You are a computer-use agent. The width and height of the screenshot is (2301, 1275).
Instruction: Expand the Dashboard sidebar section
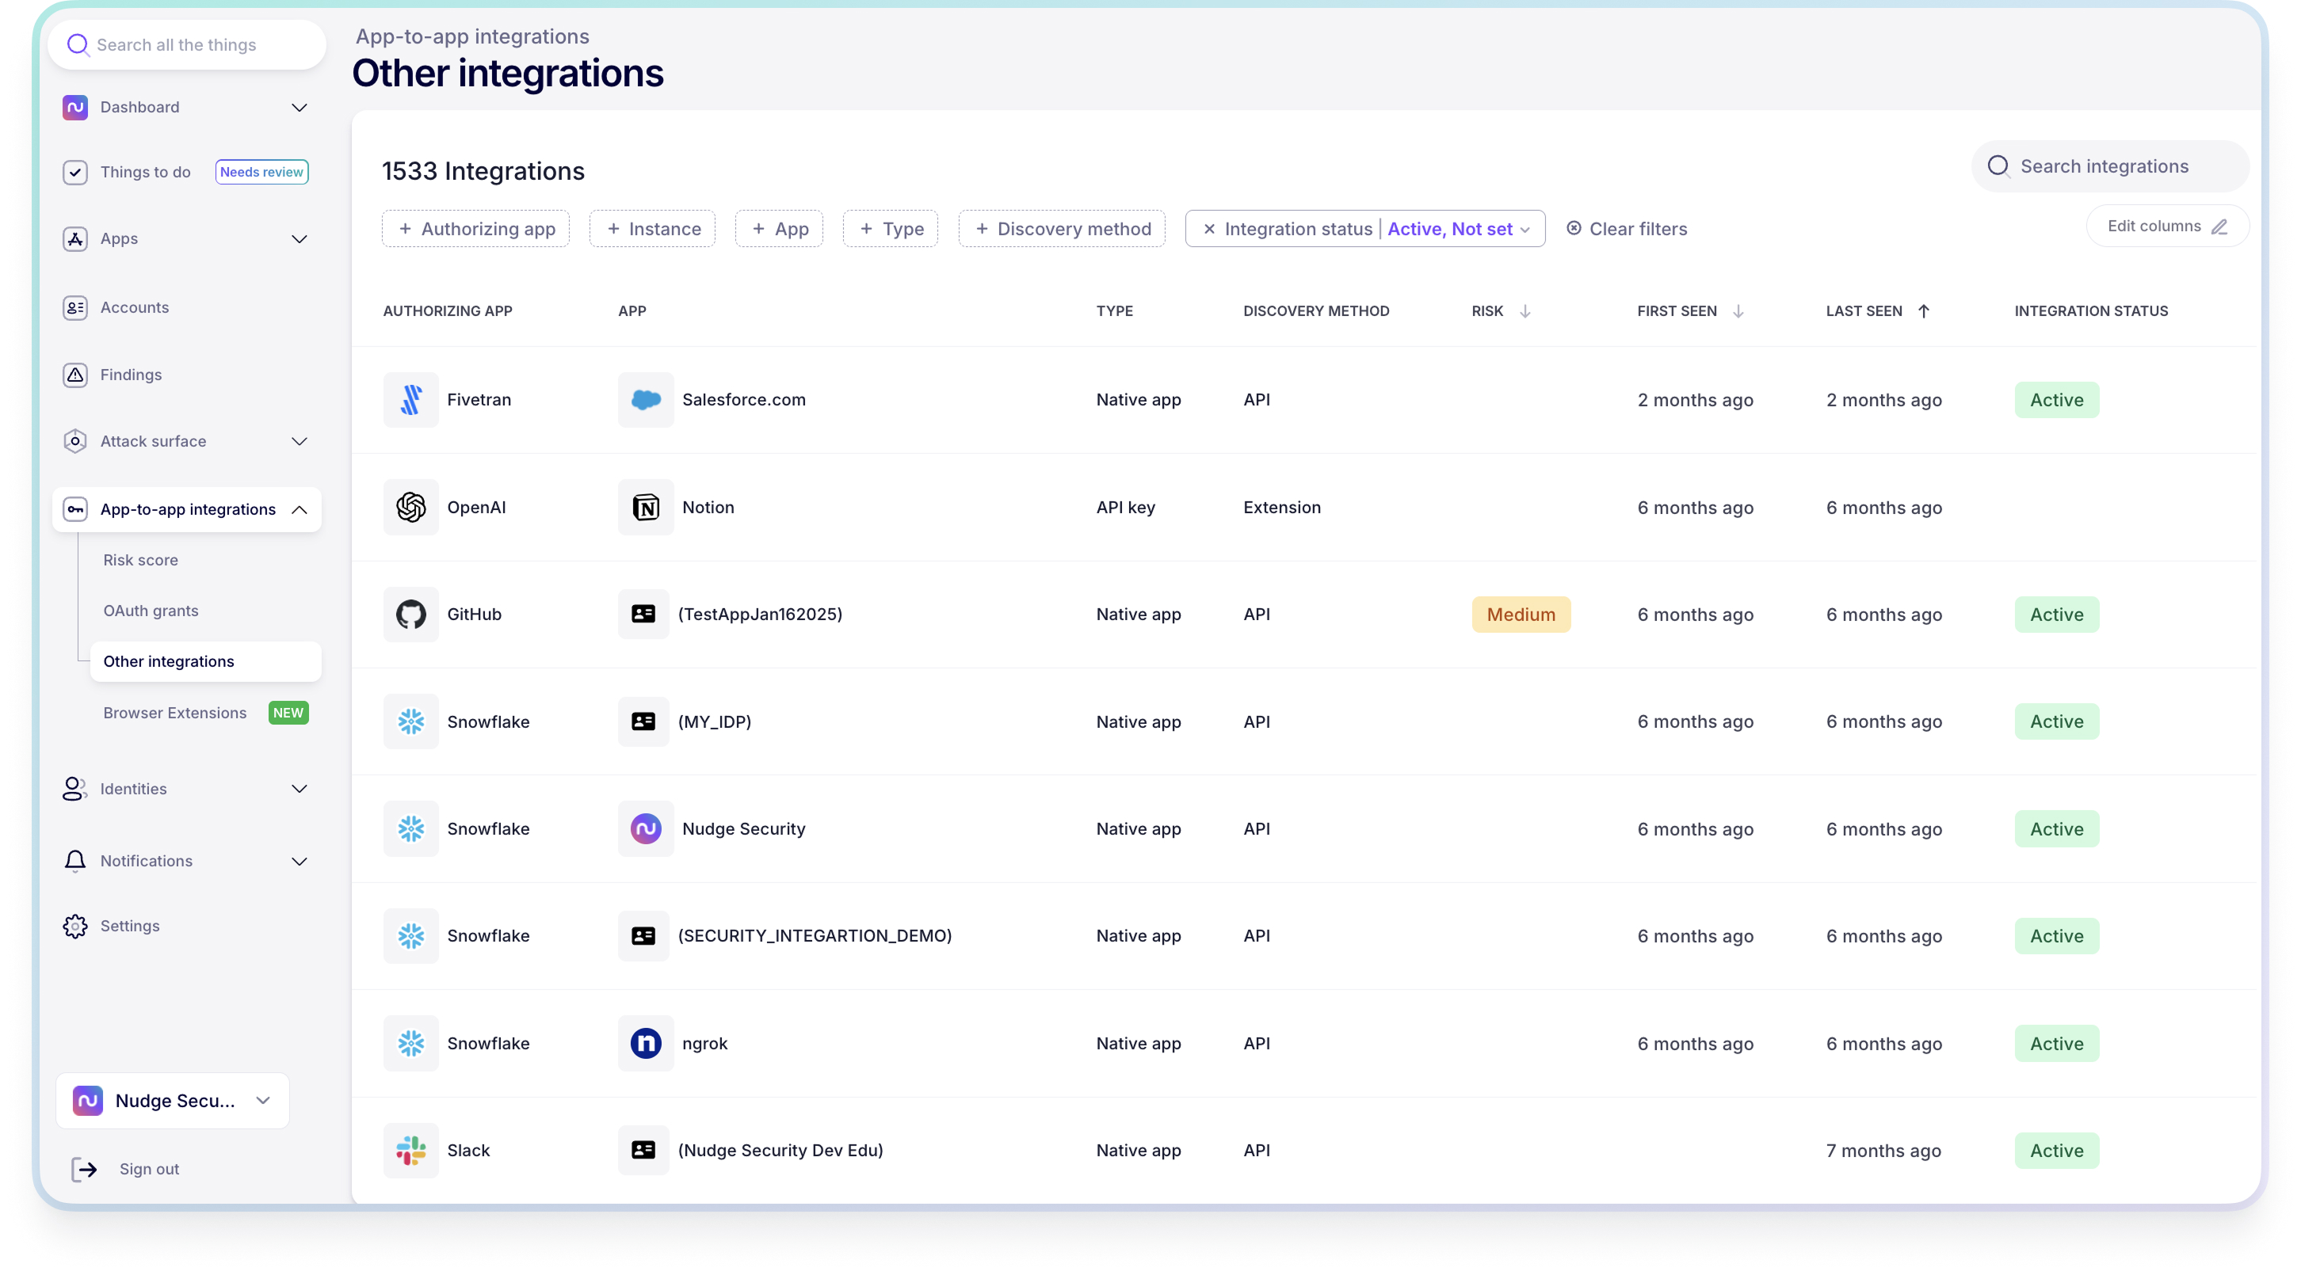(300, 107)
